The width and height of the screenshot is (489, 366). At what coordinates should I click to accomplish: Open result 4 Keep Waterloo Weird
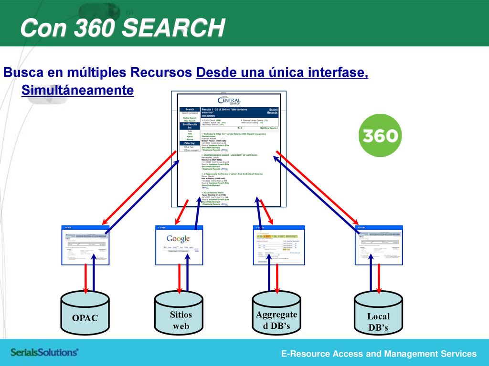[x=213, y=193]
